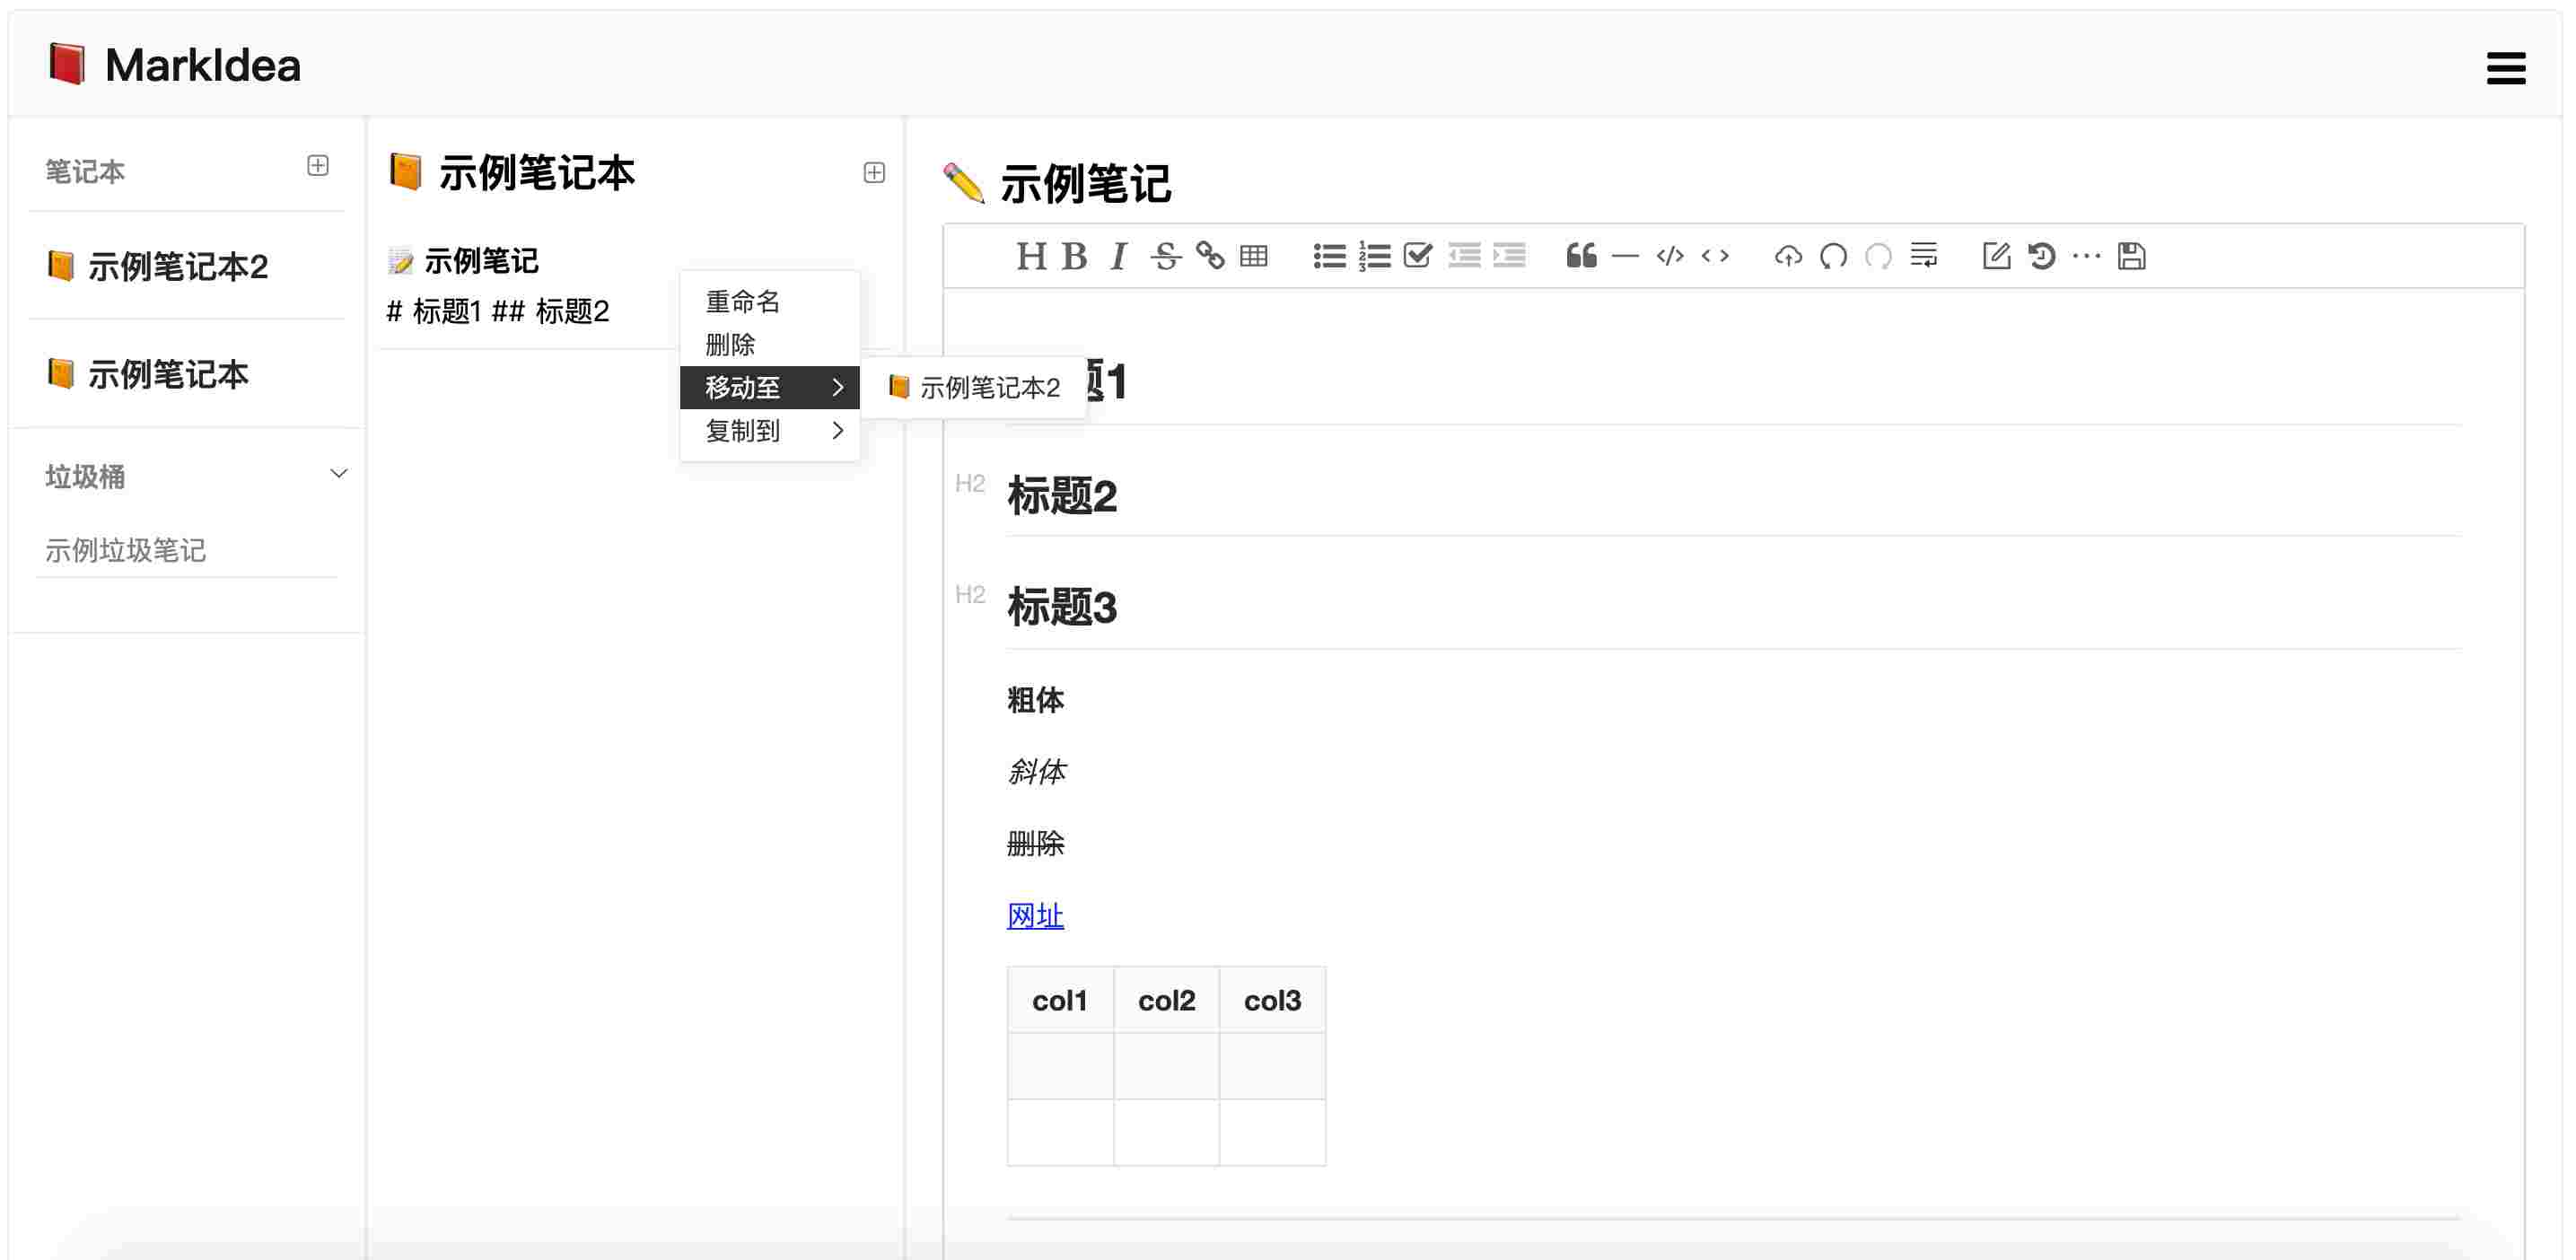Screen dimensions: 2576x1260
Task: Select the 示例笔记 note in list
Action: coord(482,261)
